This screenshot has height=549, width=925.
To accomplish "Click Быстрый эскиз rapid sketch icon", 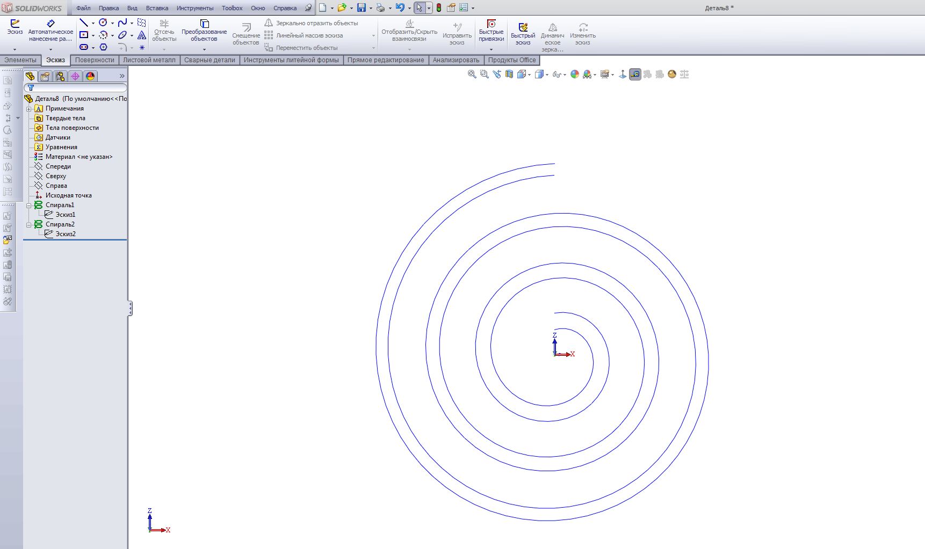I will 523,27.
